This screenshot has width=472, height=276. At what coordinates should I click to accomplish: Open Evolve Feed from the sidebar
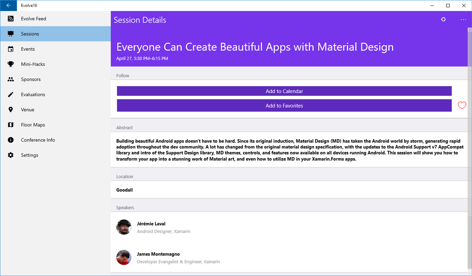pyautogui.click(x=56, y=19)
